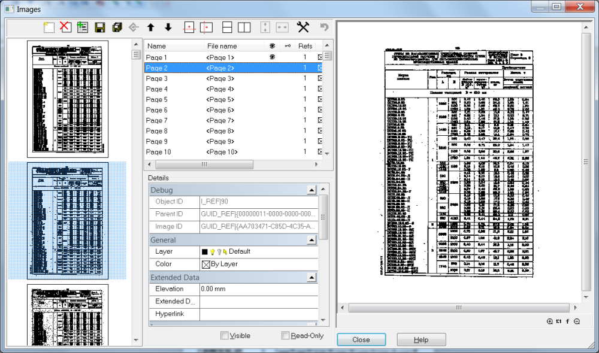Move page up with black up arrow
The image size is (599, 353).
coord(150,27)
